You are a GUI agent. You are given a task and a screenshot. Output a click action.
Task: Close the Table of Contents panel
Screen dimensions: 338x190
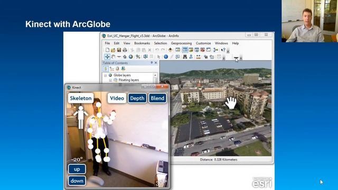[156, 63]
